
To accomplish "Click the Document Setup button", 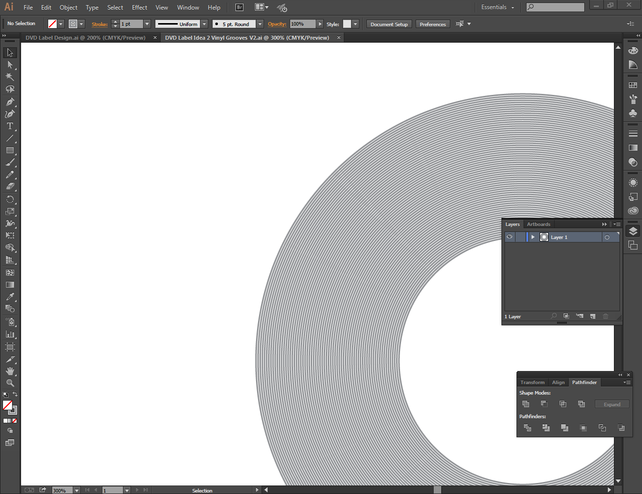I will point(389,24).
